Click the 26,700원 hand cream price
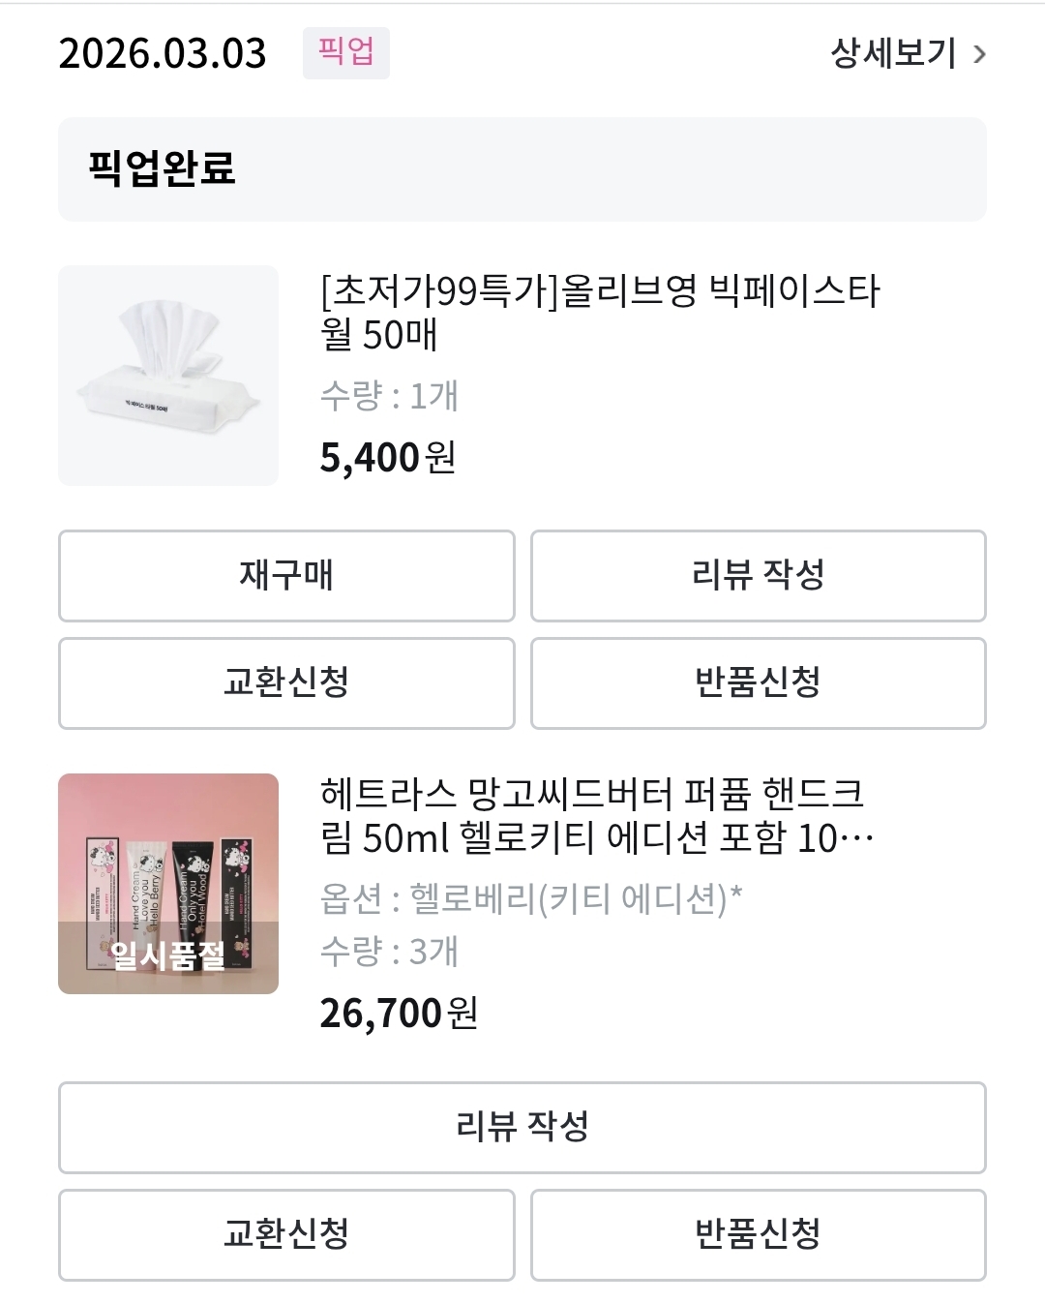The image size is (1045, 1303). [x=399, y=1014]
